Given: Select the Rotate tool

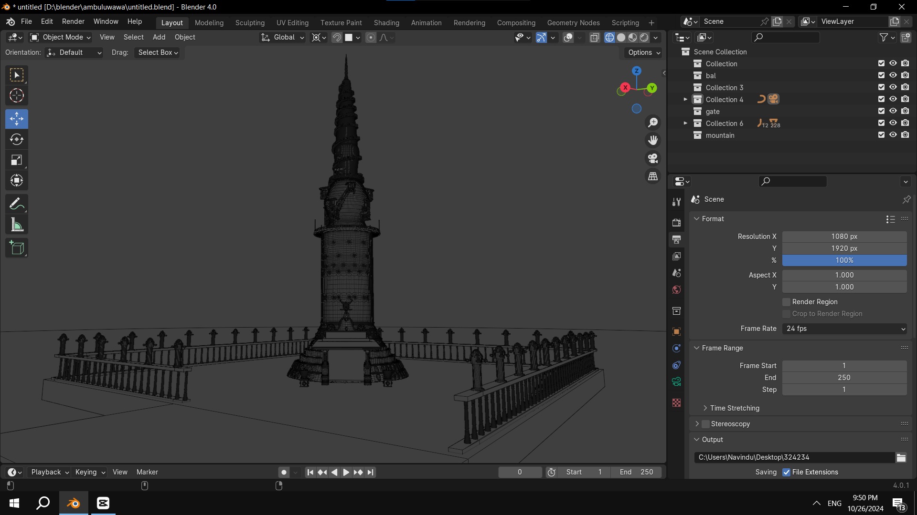Looking at the screenshot, I should click(17, 139).
